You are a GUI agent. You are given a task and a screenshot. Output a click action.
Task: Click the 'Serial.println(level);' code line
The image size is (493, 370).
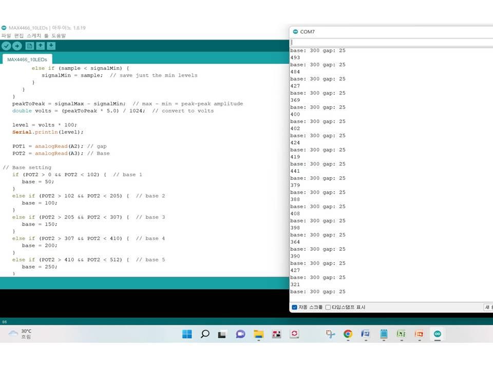pyautogui.click(x=48, y=132)
